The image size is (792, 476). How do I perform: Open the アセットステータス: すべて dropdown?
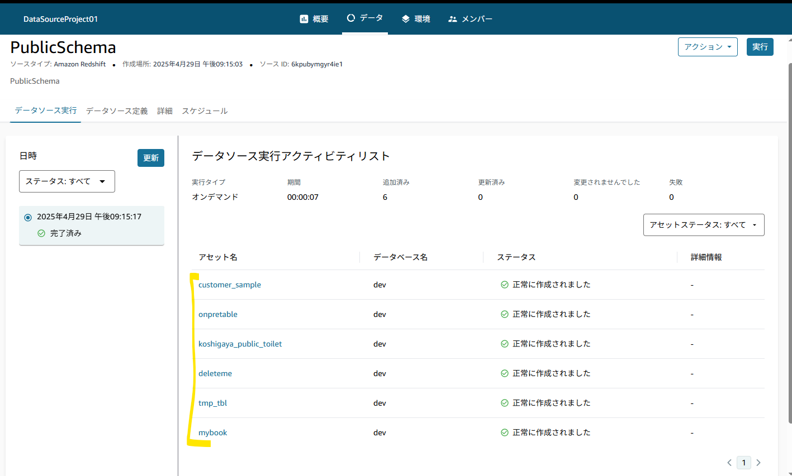click(704, 225)
